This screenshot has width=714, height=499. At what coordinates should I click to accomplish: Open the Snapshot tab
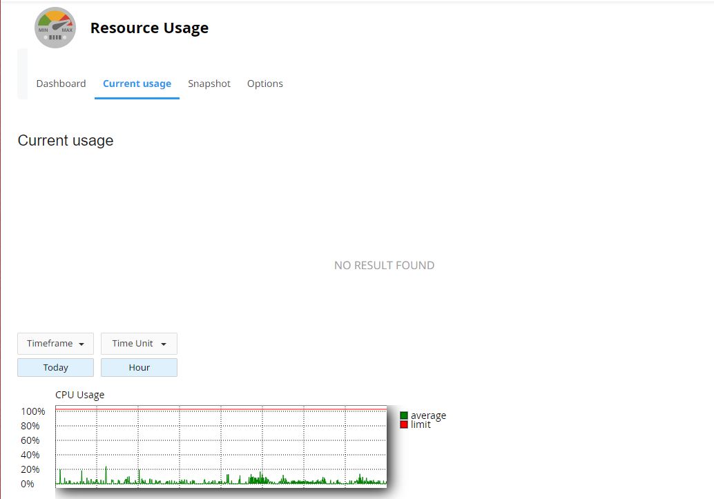pyautogui.click(x=209, y=84)
